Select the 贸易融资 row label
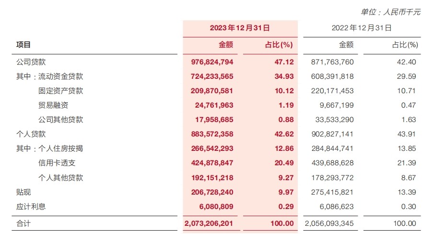The image size is (434, 234). pyautogui.click(x=53, y=105)
